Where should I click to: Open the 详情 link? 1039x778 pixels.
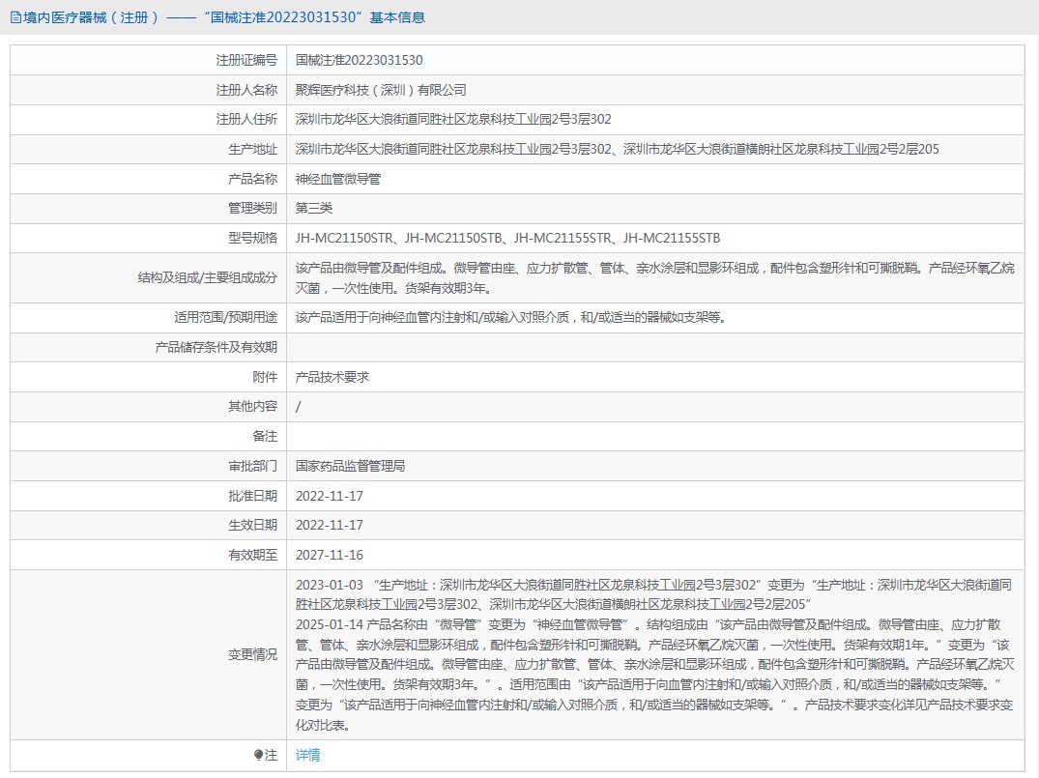307,755
